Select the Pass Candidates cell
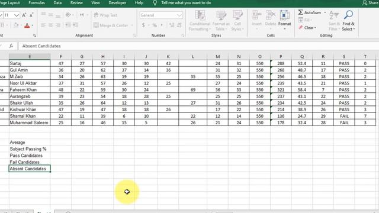This screenshot has width=379, height=213. pos(30,156)
